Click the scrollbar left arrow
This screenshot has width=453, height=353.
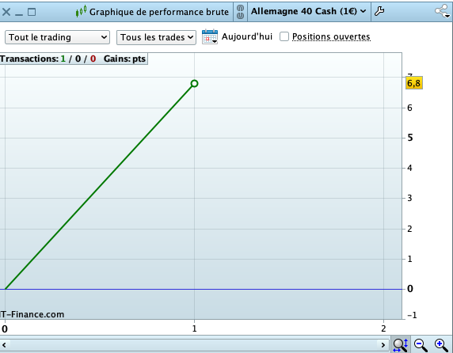click(x=4, y=345)
